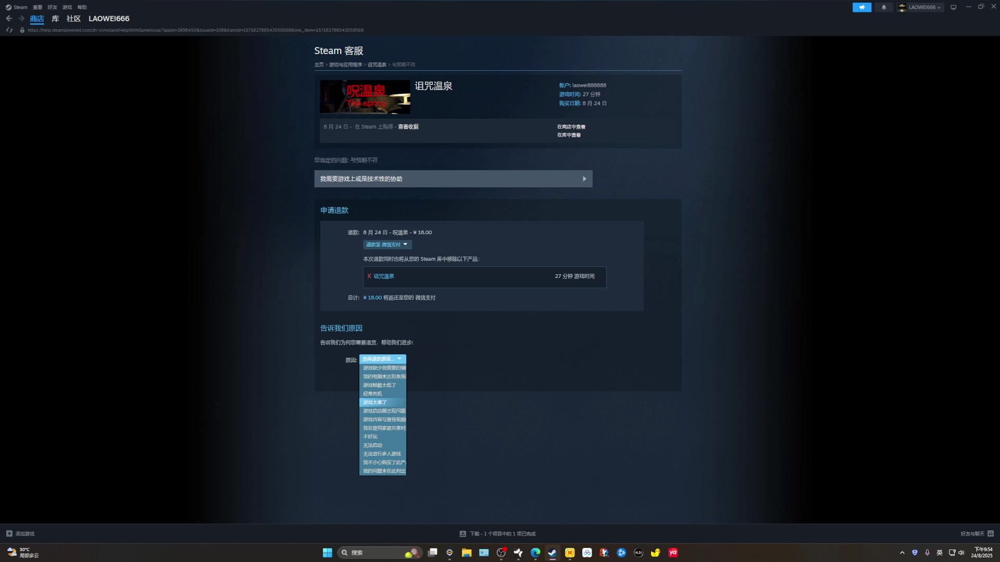Click the 诅咒温泉 breadcrumb link
Screen dimensions: 1000x562
(377, 65)
